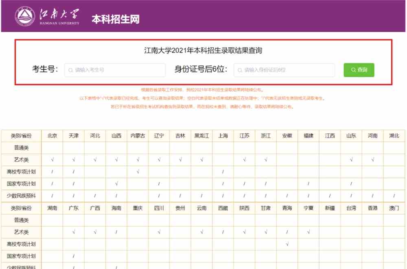Select the 西藏 column header

pos(223,208)
